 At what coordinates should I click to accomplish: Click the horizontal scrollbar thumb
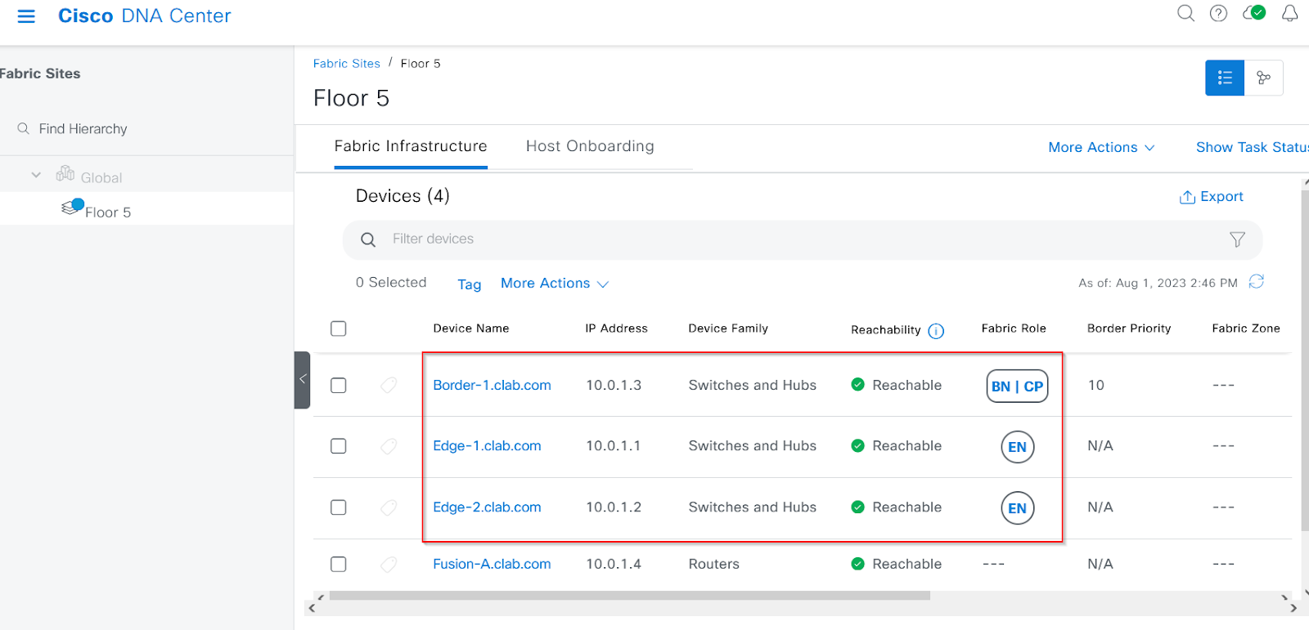tap(629, 596)
